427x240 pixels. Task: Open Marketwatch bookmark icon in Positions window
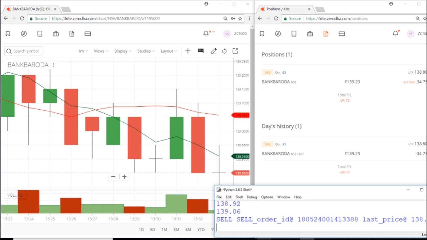point(262,34)
